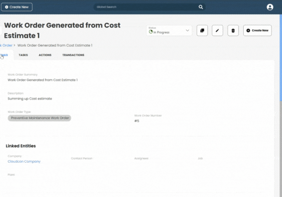The image size is (282, 197).
Task: Click the plus icon in top Create New
Action: [x=6, y=7]
